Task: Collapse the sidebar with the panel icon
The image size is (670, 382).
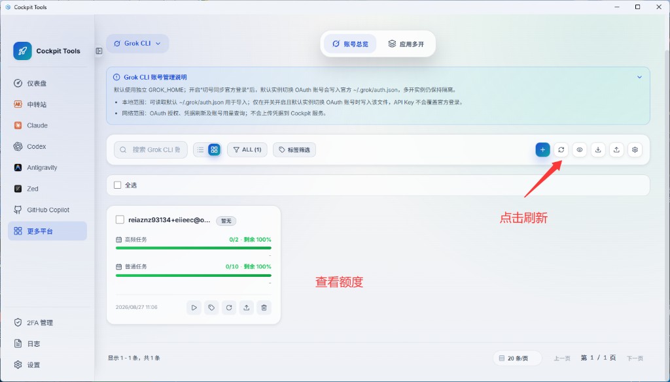Action: 99,51
